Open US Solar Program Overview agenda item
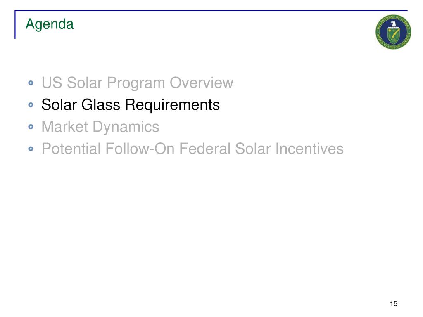Viewport: 423px width, 317px height. (x=137, y=83)
